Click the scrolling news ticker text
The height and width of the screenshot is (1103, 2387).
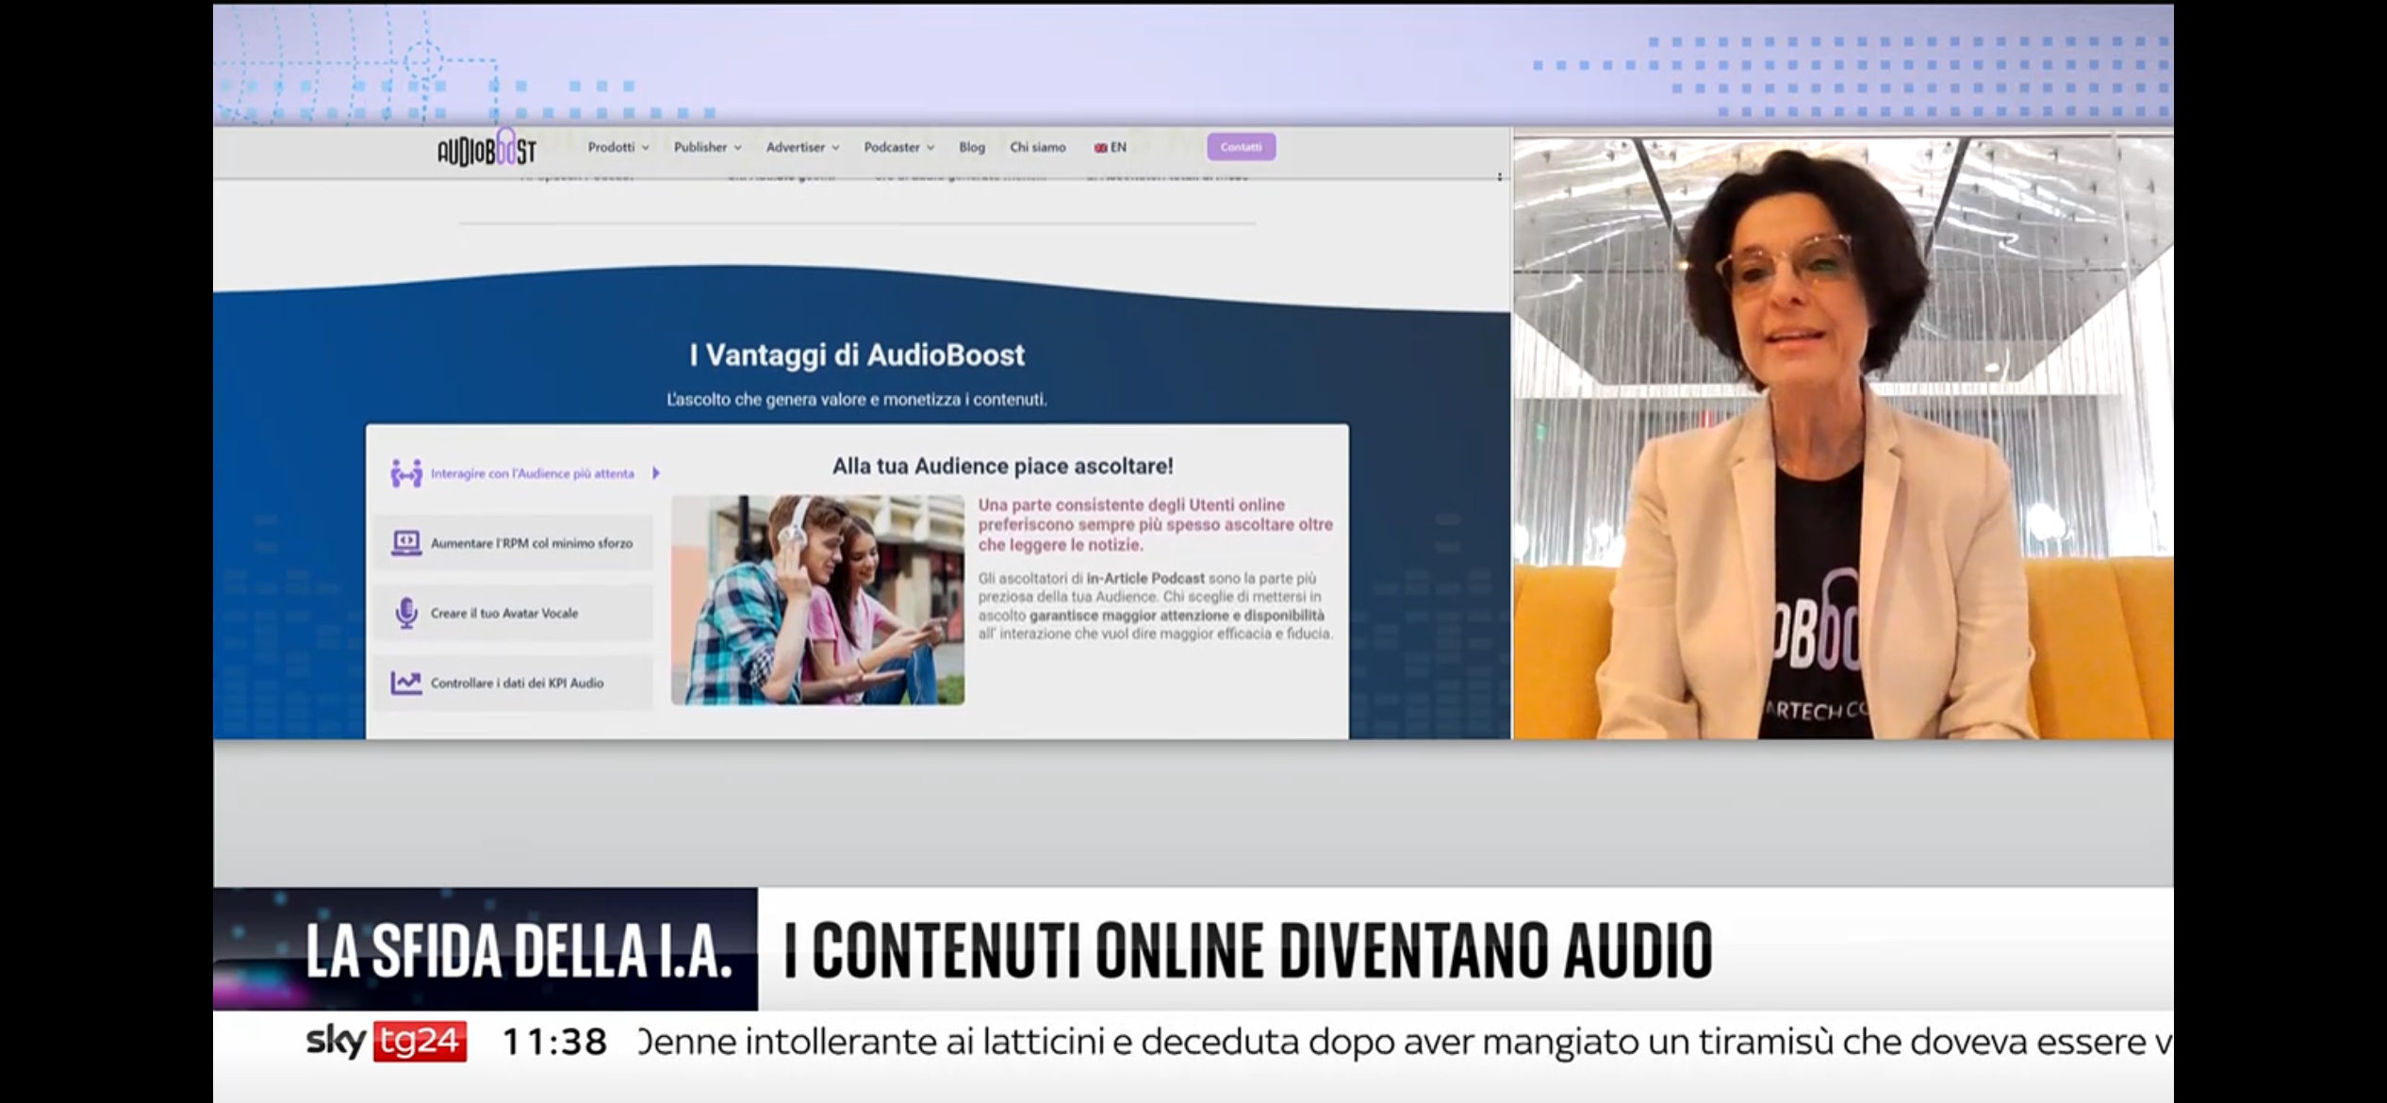coord(1405,1042)
